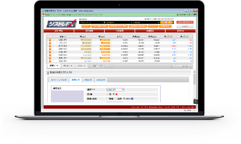
Task: Click the dark scroll-to-top arrow icon
Action: pyautogui.click(x=196, y=101)
